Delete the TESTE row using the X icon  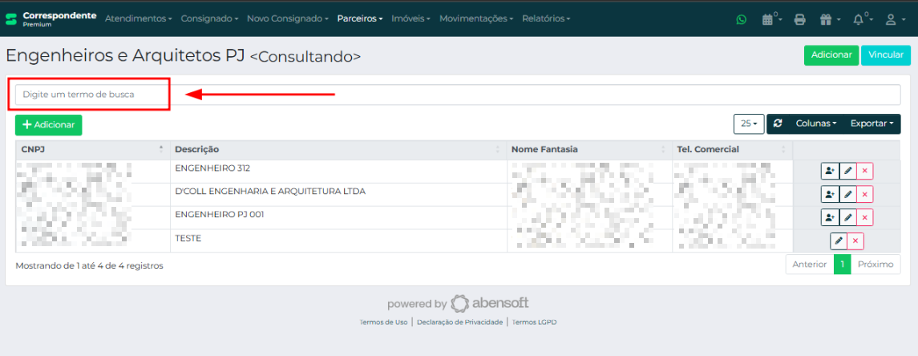tap(855, 241)
